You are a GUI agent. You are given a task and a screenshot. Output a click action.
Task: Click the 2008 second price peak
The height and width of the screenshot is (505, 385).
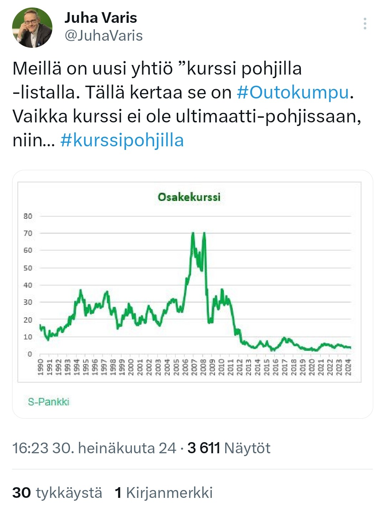(204, 234)
